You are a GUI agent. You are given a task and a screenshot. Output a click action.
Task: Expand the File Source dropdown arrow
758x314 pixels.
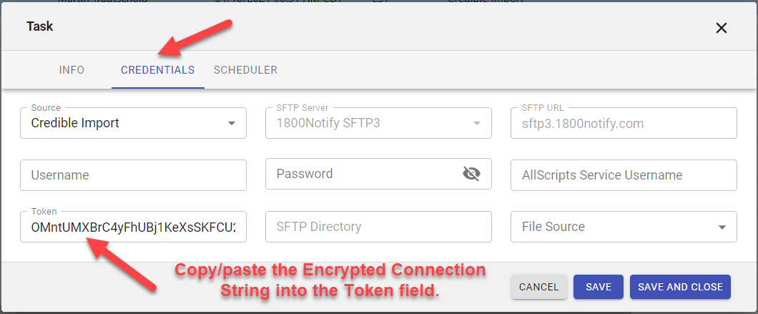coord(722,227)
